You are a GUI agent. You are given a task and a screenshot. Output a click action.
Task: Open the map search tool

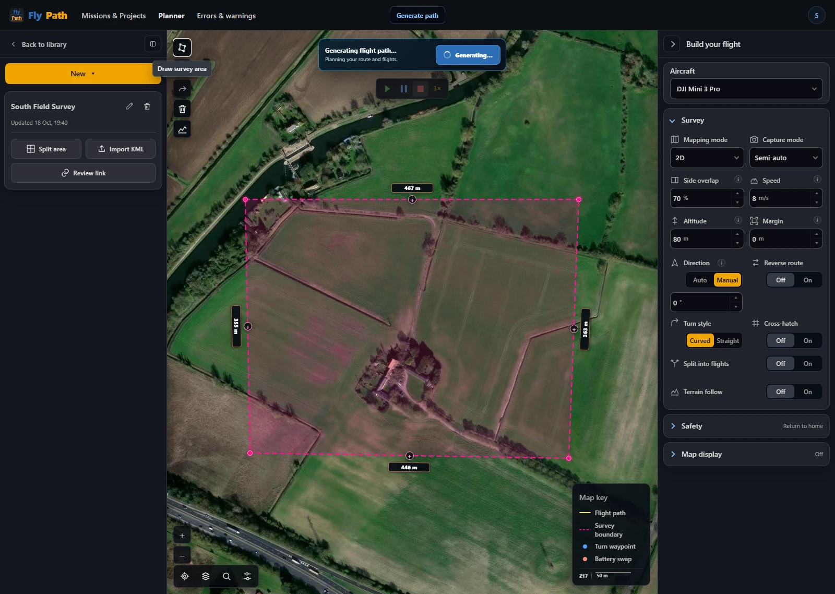point(226,576)
